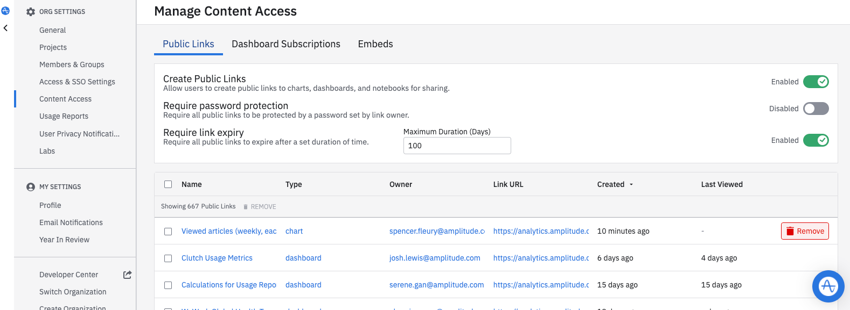Open the Calculations for Usage Repo link
Screen dimensions: 850x310
tap(229, 285)
